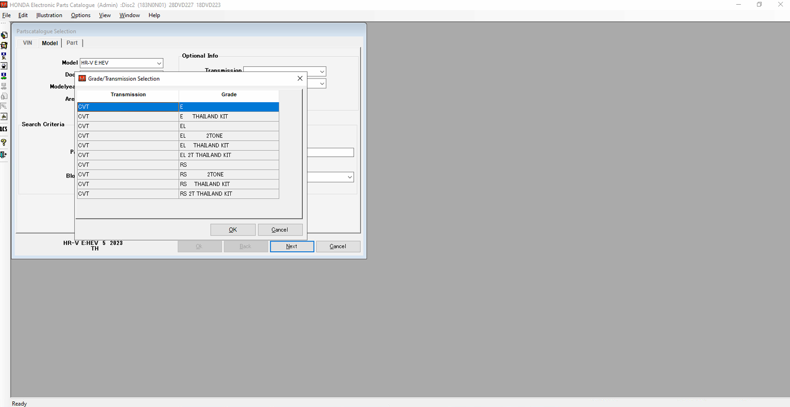The image size is (790, 407).
Task: Click the top stacked-pages catalogue icon
Action: (4, 35)
